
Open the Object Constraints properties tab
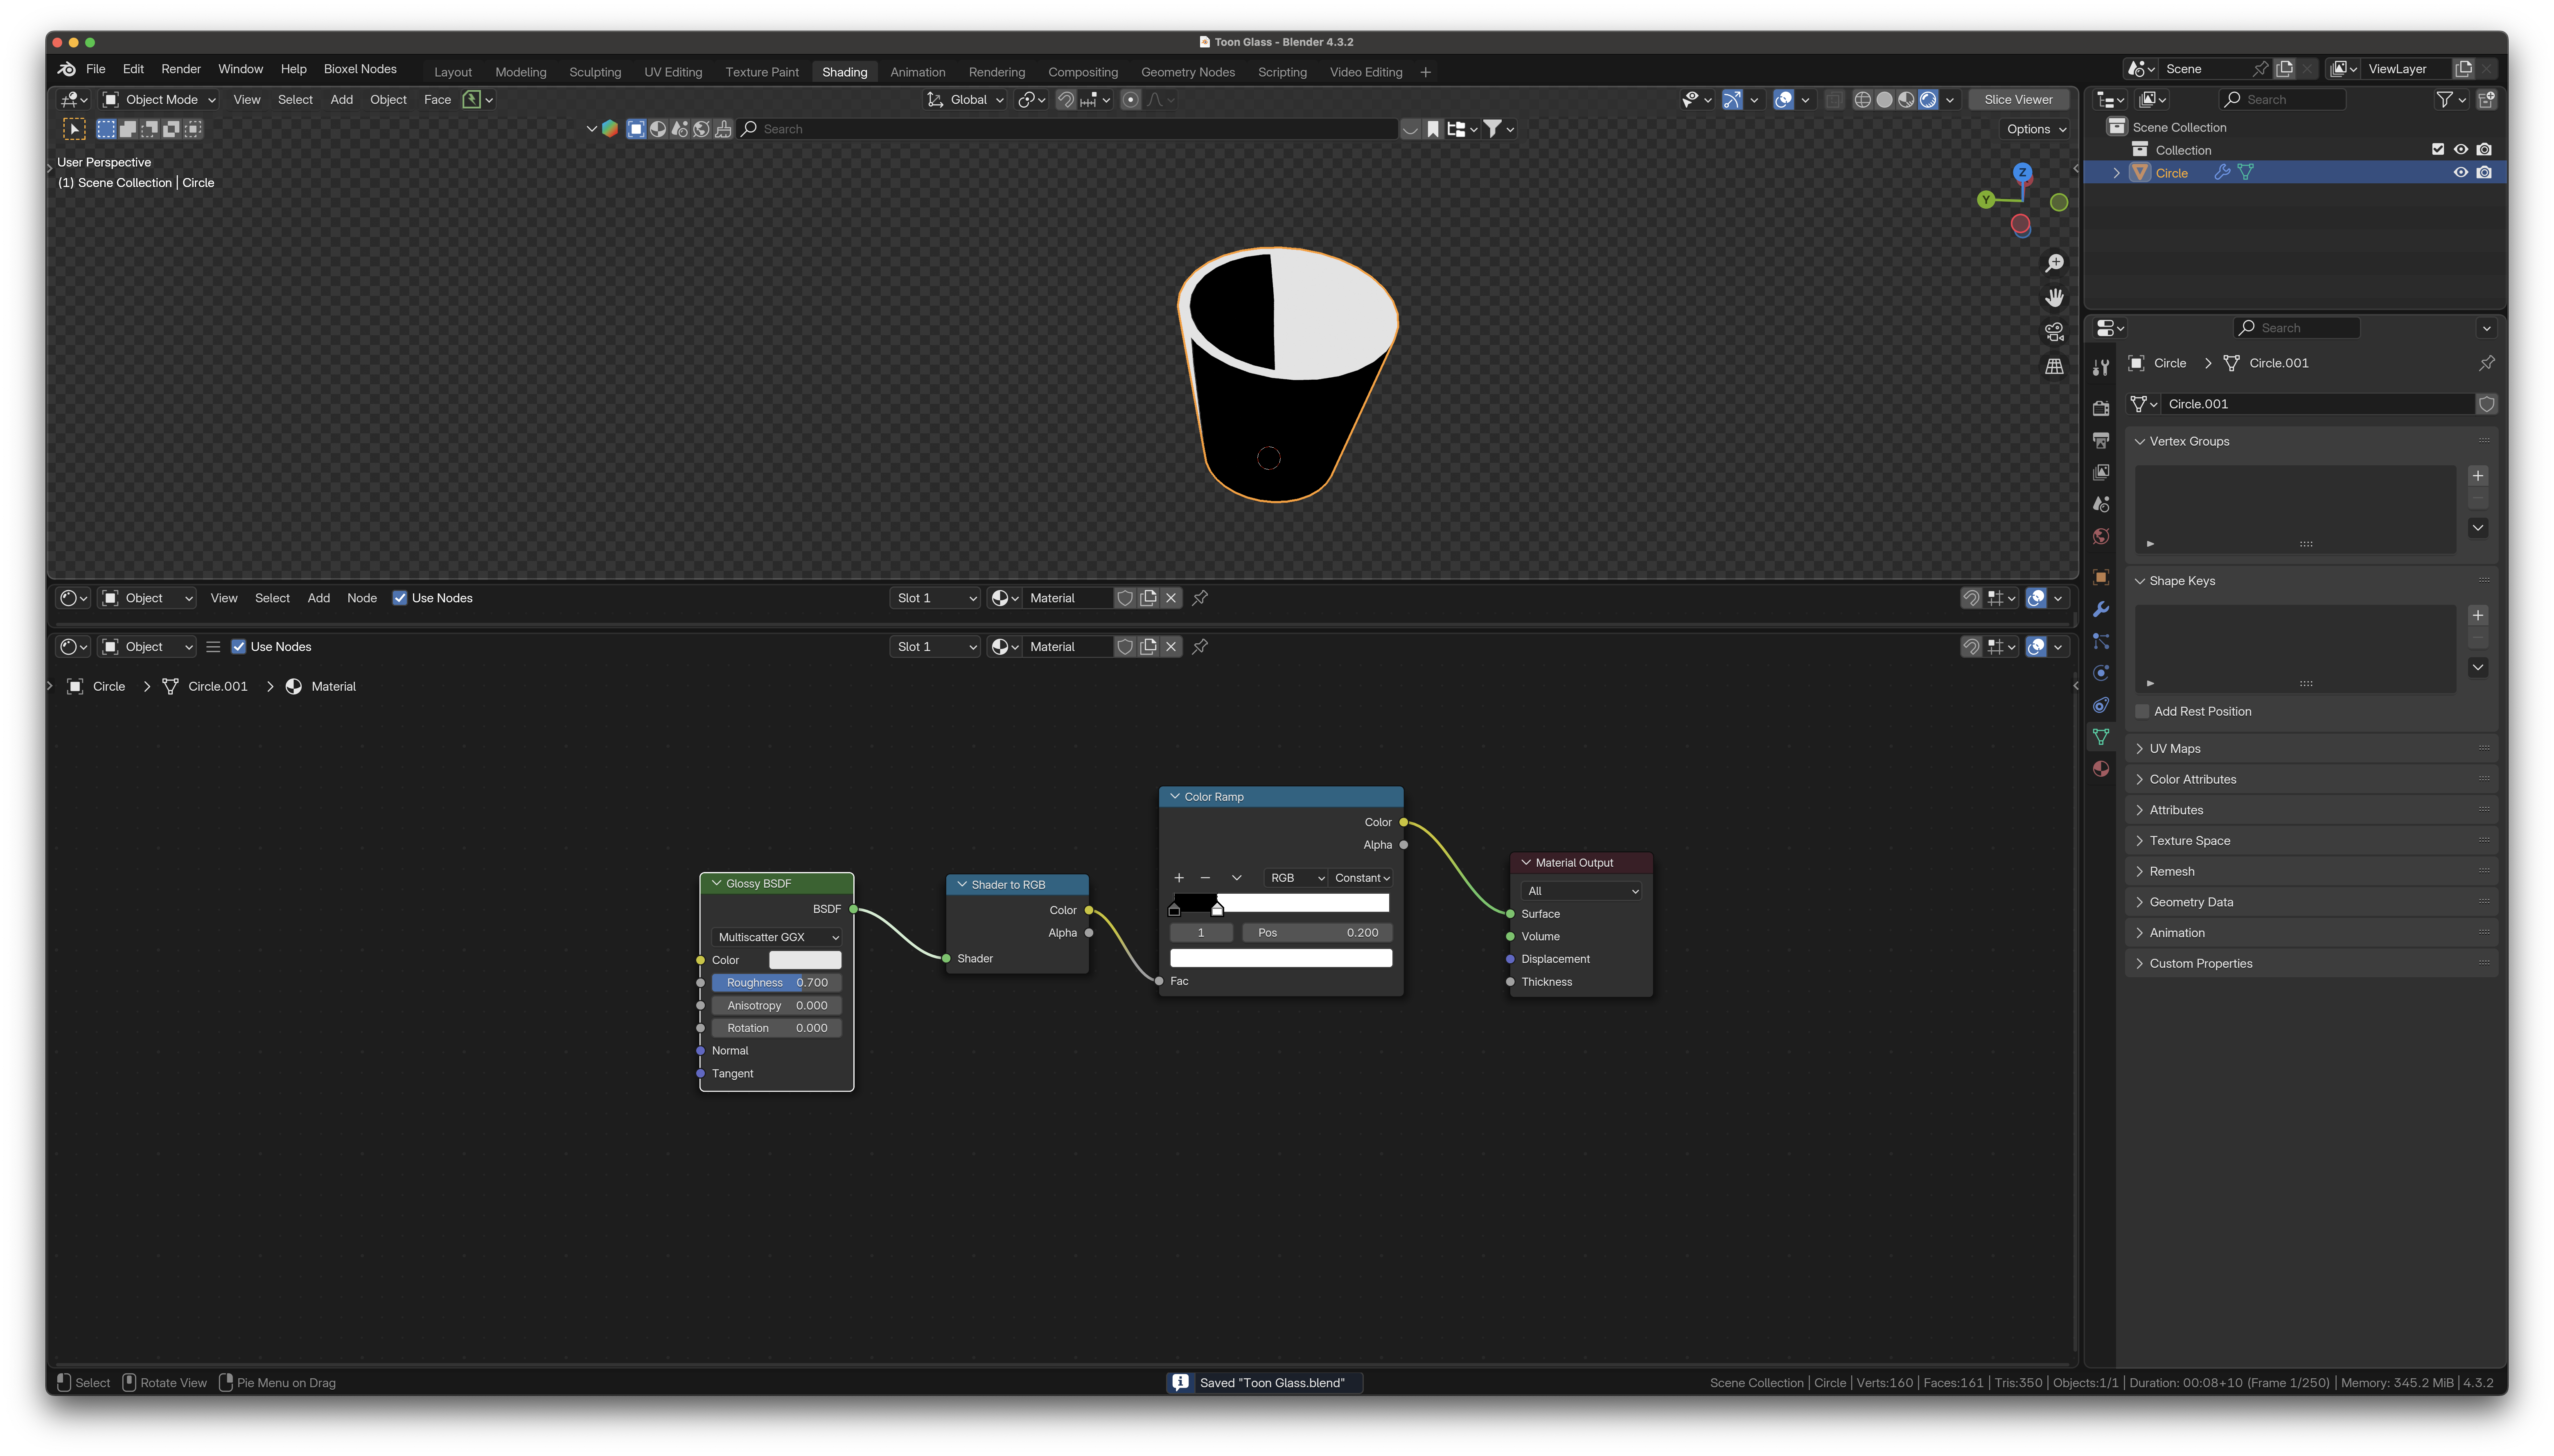pos(2101,705)
